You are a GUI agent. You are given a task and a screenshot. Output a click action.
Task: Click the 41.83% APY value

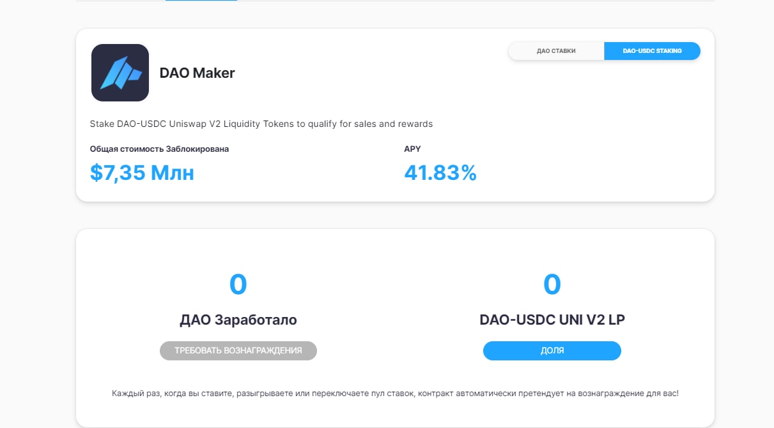click(440, 173)
